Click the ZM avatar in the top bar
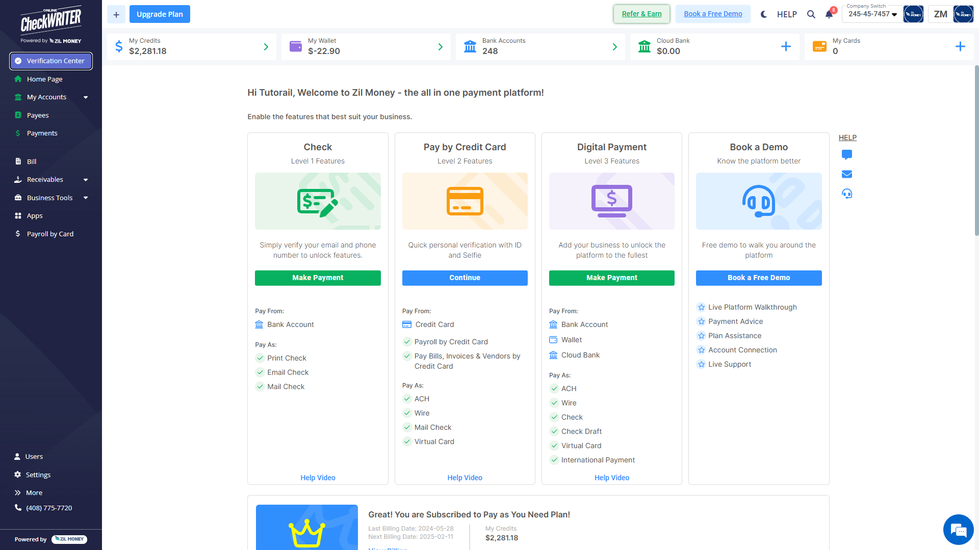 (x=940, y=14)
